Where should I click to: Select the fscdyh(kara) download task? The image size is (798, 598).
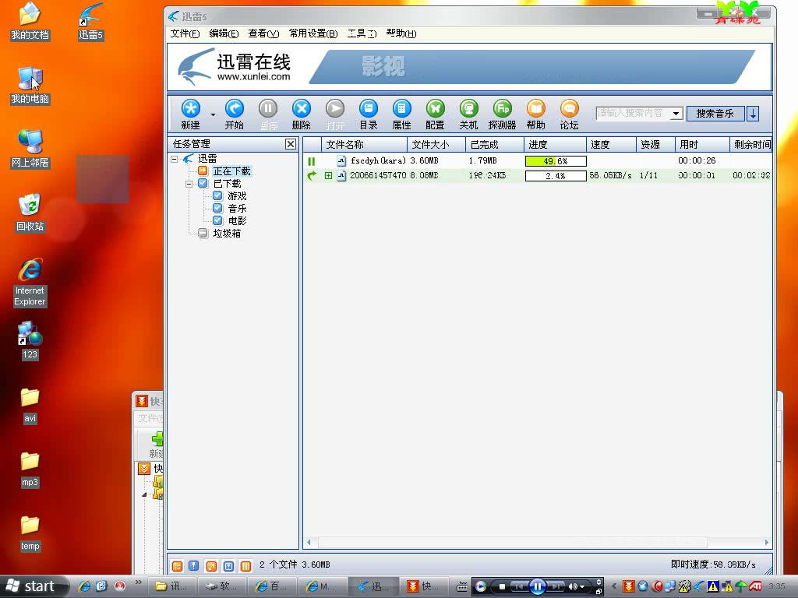click(x=537, y=160)
